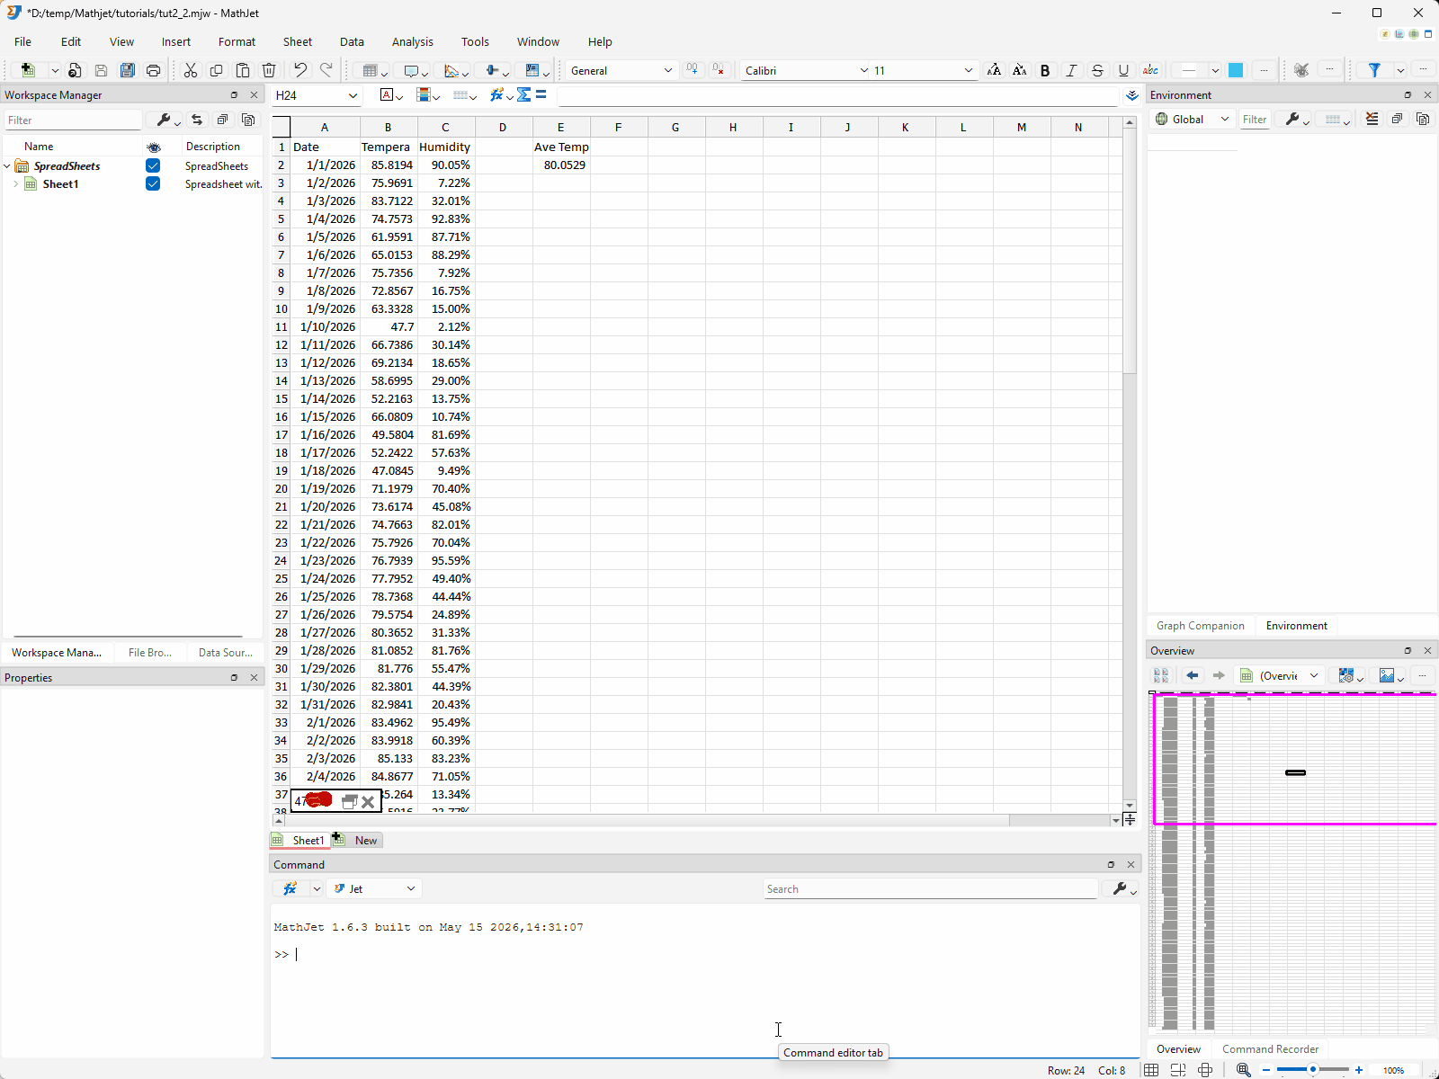The height and width of the screenshot is (1079, 1439).
Task: Click the cyan fill color swatch
Action: 1236,70
